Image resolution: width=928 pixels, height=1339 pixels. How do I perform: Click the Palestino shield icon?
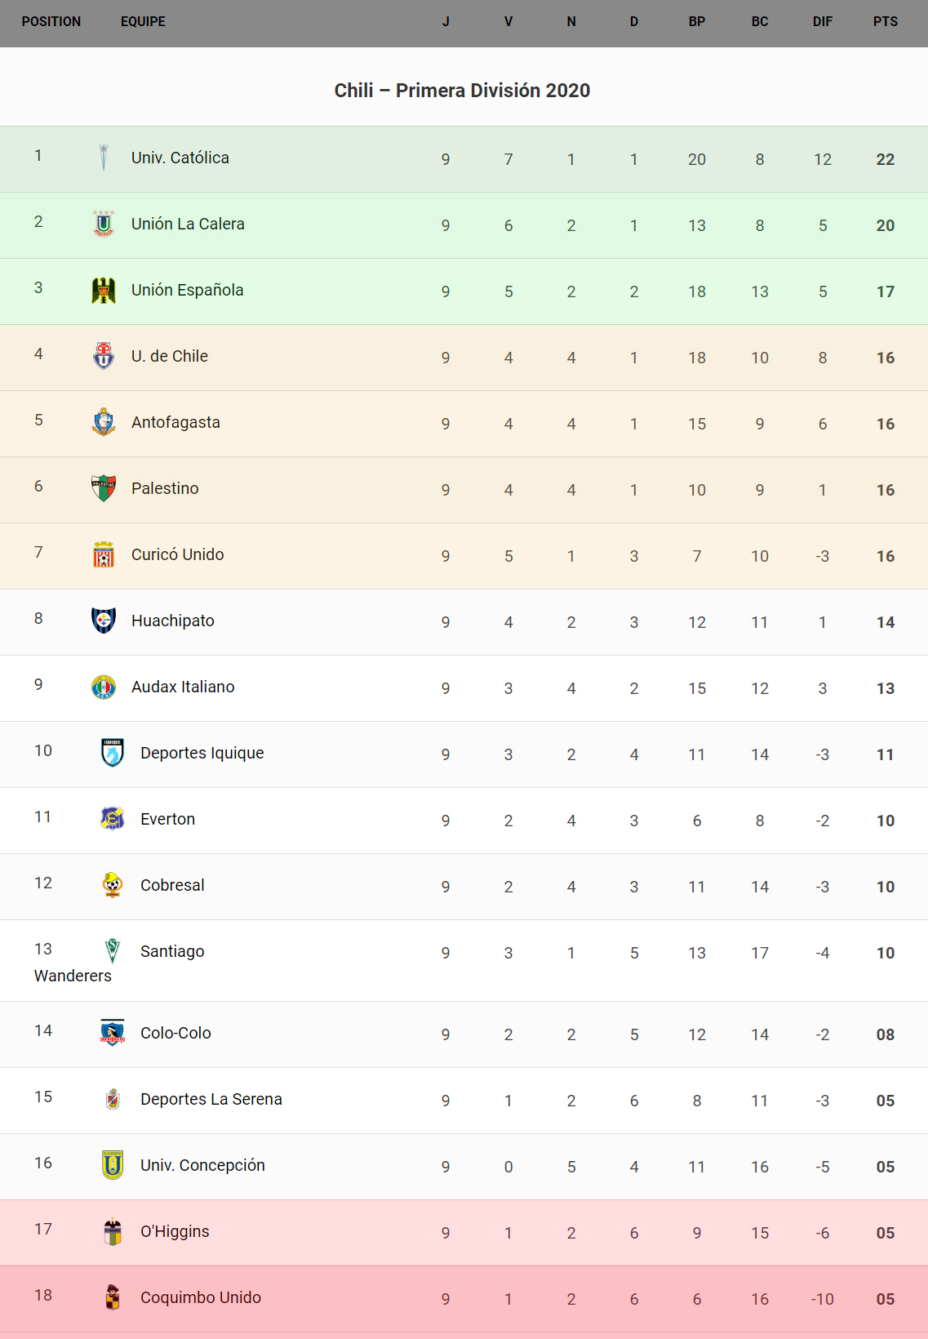tap(104, 488)
